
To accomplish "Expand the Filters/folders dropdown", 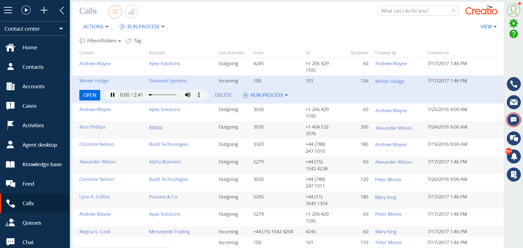I will click(x=100, y=41).
